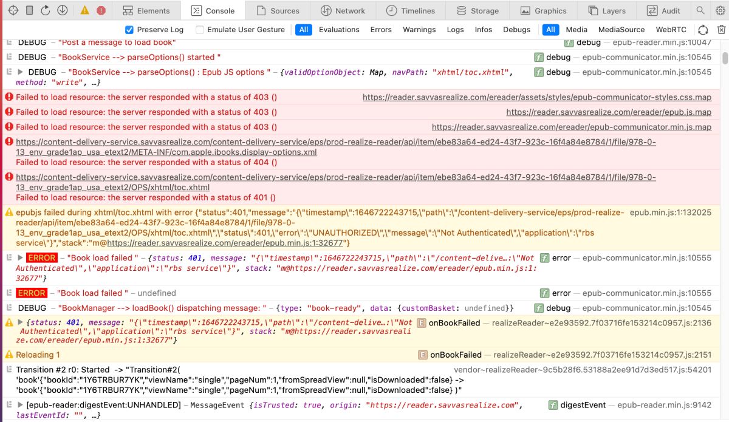This screenshot has height=422, width=729.
Task: Toggle the MediaSource source filter
Action: click(x=621, y=30)
